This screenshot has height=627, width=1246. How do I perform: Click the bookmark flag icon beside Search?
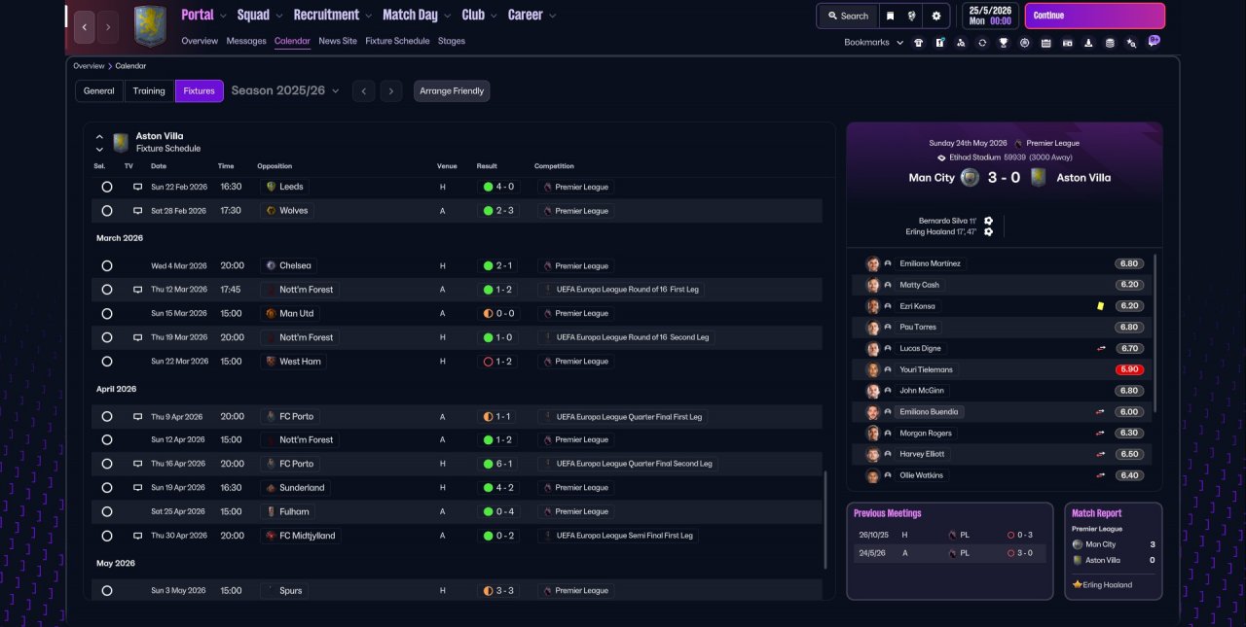(890, 16)
